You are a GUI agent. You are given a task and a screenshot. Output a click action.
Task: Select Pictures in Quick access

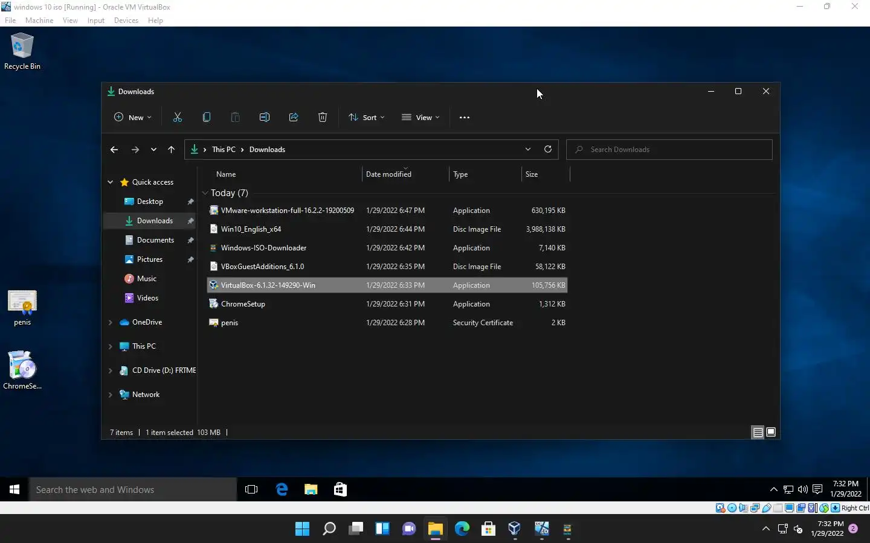click(x=150, y=259)
